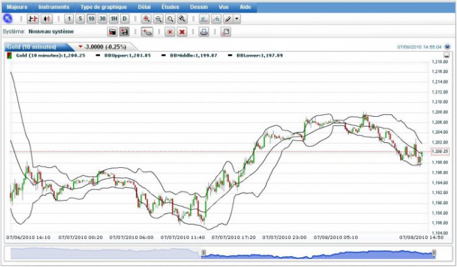This screenshot has width=457, height=267.
Task: Click the red X delete icon
Action: coord(182,31)
